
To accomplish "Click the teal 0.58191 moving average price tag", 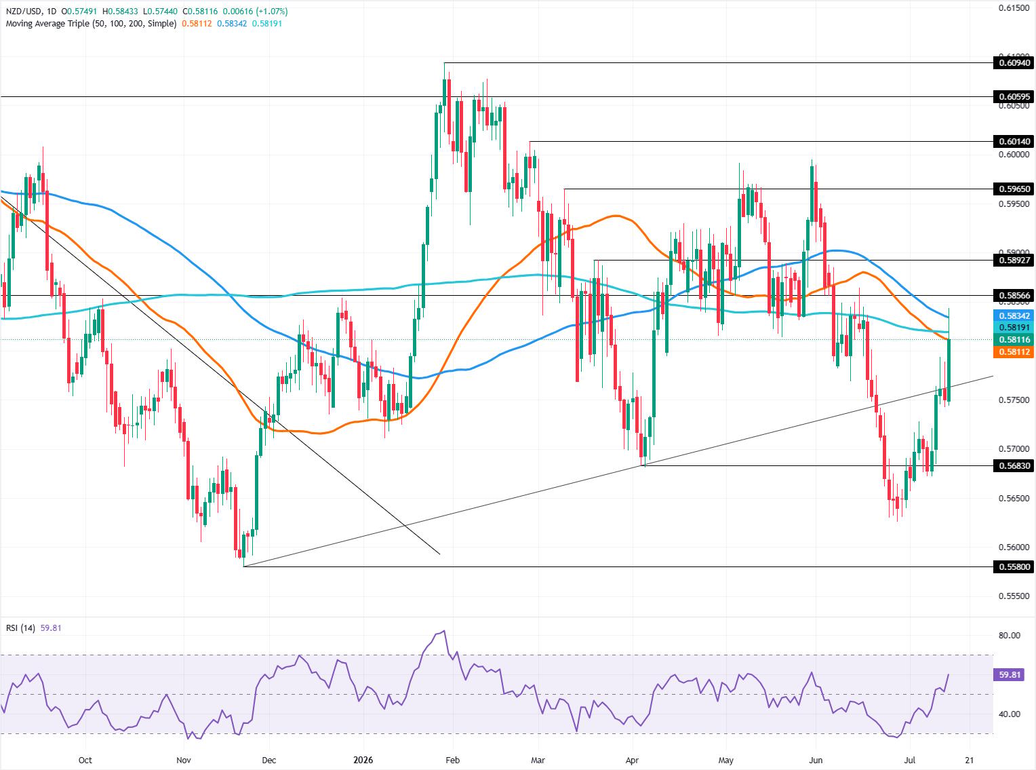I will click(x=1014, y=328).
